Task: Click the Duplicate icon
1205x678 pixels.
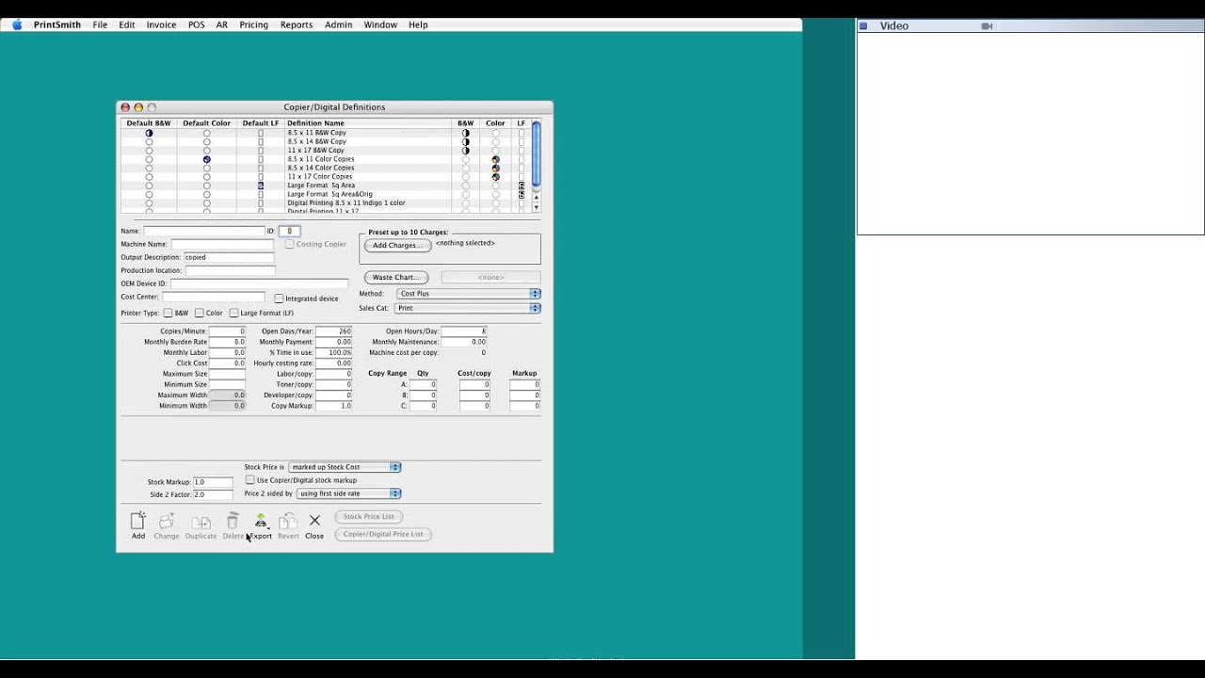Action: (201, 522)
